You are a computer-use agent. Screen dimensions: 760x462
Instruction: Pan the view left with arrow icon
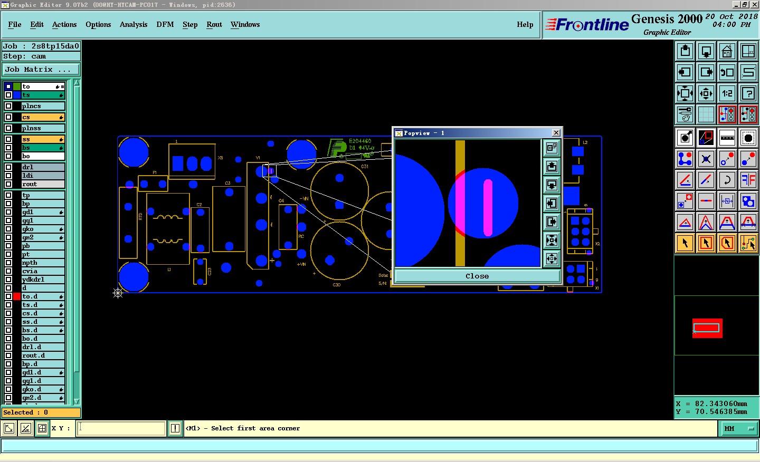click(685, 72)
